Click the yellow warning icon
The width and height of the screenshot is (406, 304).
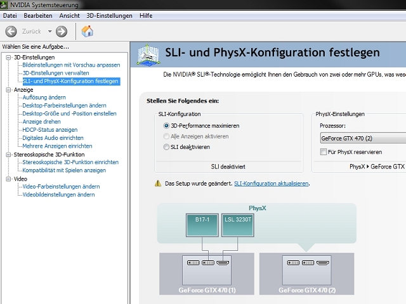tap(158, 184)
